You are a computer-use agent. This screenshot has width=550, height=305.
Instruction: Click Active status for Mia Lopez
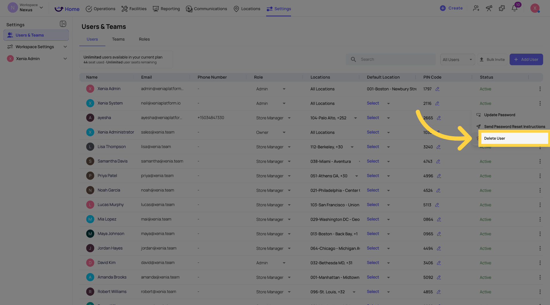click(x=485, y=219)
